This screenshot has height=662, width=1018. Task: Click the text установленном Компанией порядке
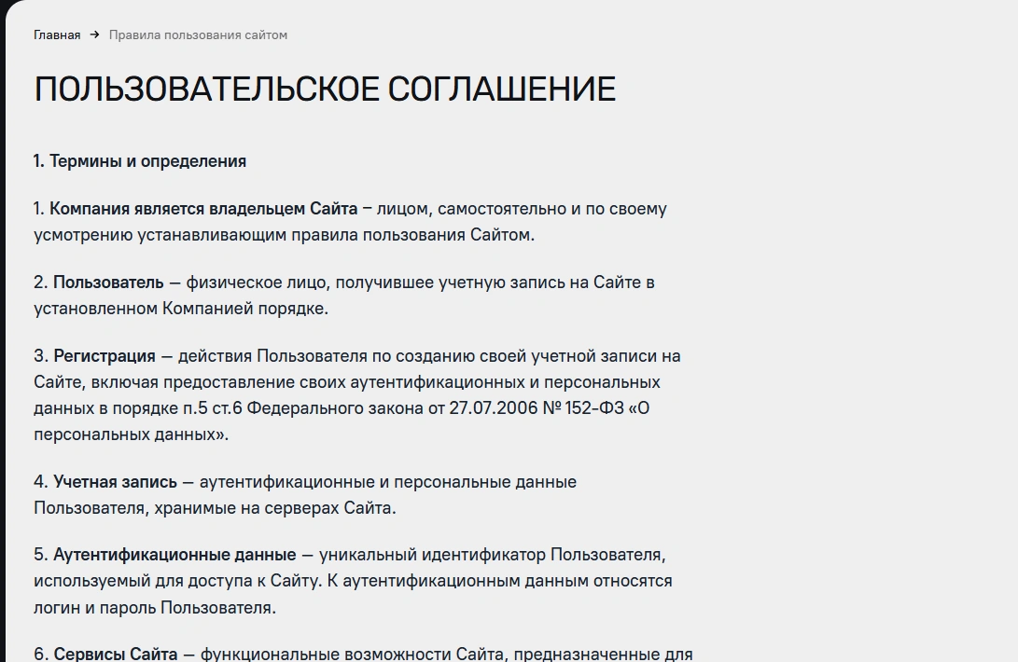181,309
